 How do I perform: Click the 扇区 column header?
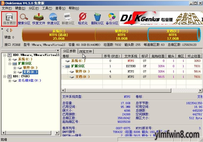tap(181, 56)
